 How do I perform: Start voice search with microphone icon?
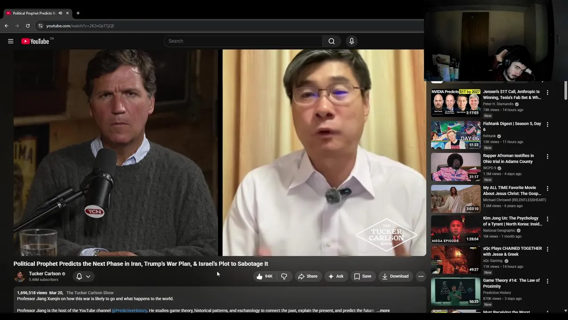point(351,41)
